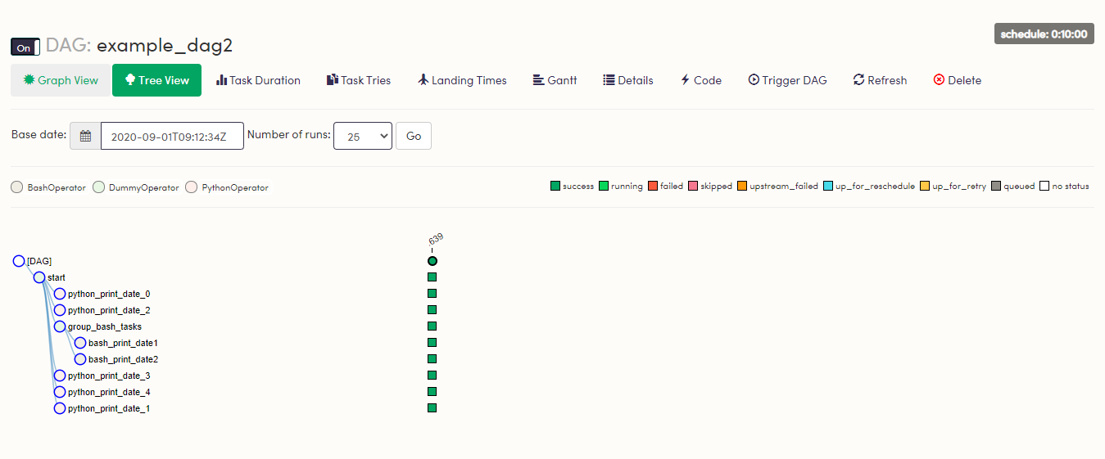
Task: Click bash_print_date1 node circle
Action: click(x=80, y=343)
